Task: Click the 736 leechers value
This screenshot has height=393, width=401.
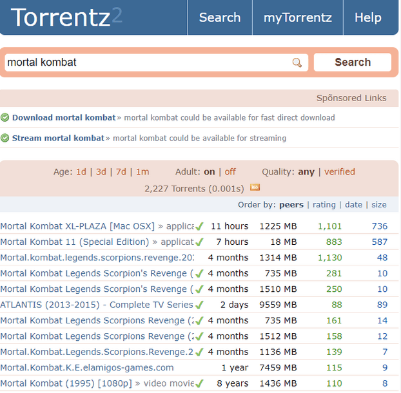Action: coord(380,226)
